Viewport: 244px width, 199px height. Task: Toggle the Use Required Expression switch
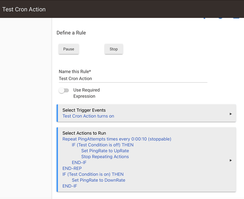point(64,90)
